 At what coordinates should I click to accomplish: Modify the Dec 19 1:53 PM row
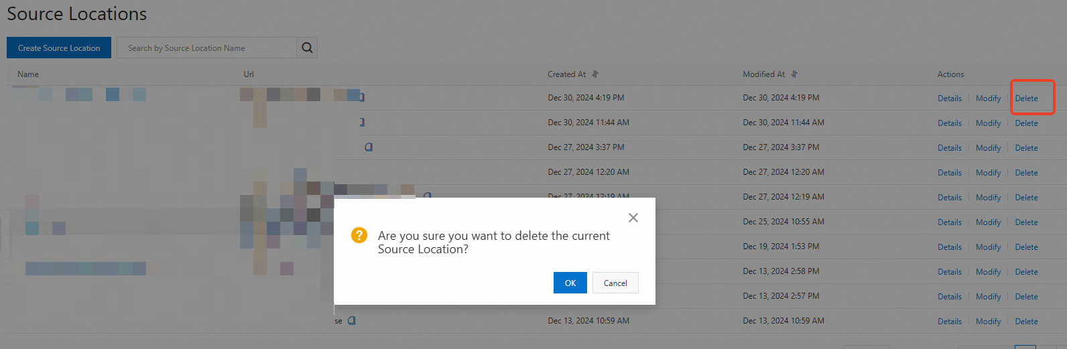click(989, 247)
